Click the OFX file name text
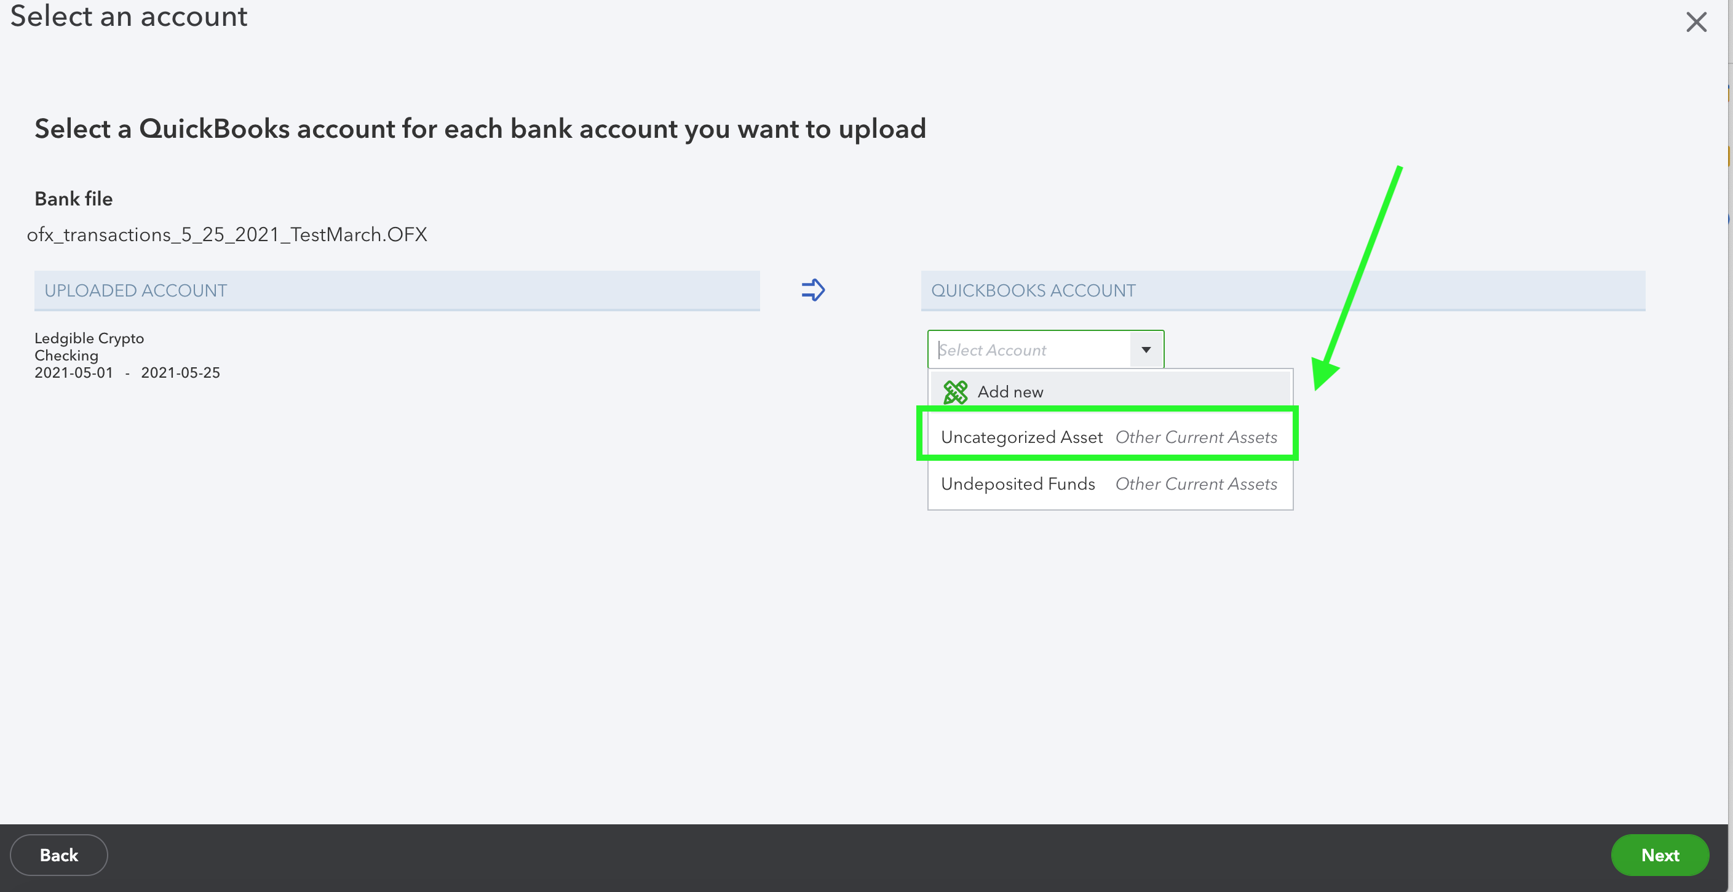1733x892 pixels. click(x=227, y=234)
